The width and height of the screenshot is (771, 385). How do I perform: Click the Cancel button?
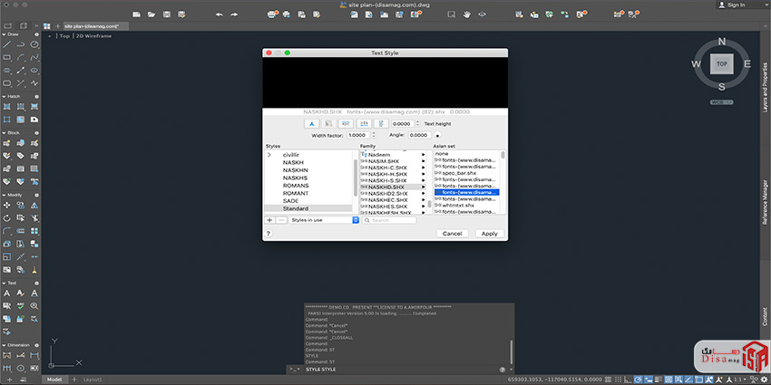point(452,234)
